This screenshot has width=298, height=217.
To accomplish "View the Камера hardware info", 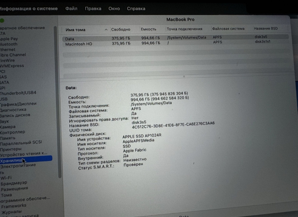I will pos(9,127).
